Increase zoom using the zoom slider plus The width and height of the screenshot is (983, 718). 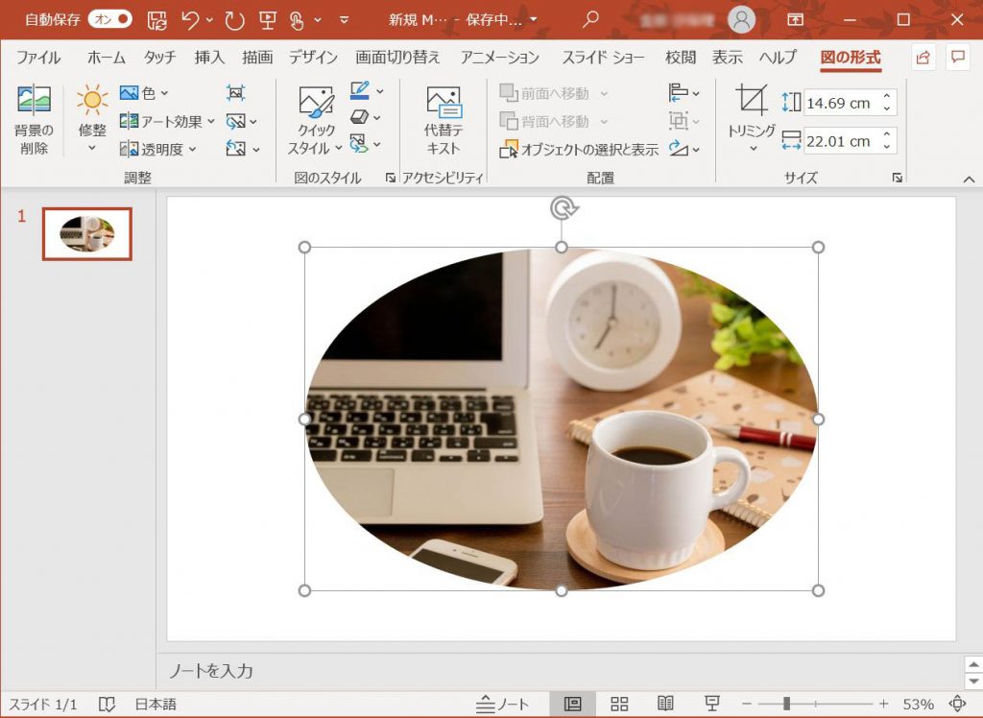[883, 704]
